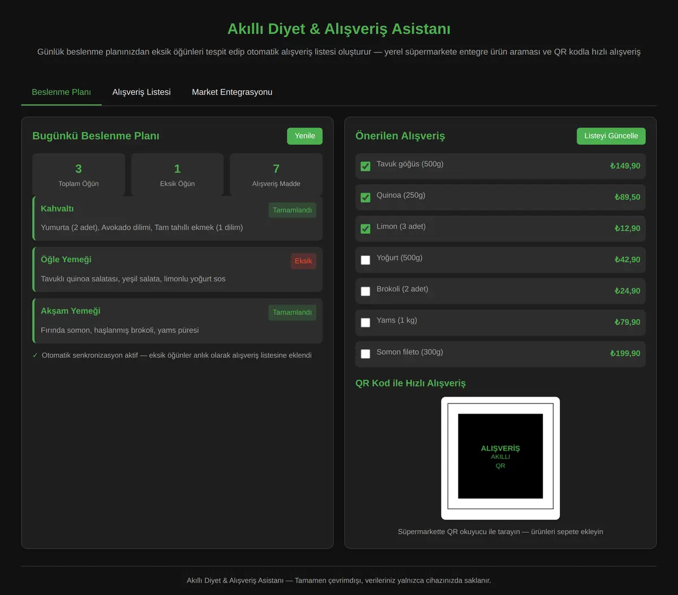678x595 pixels.
Task: Uncheck the Tavuk göğüs (500g) checkbox
Action: pyautogui.click(x=366, y=166)
